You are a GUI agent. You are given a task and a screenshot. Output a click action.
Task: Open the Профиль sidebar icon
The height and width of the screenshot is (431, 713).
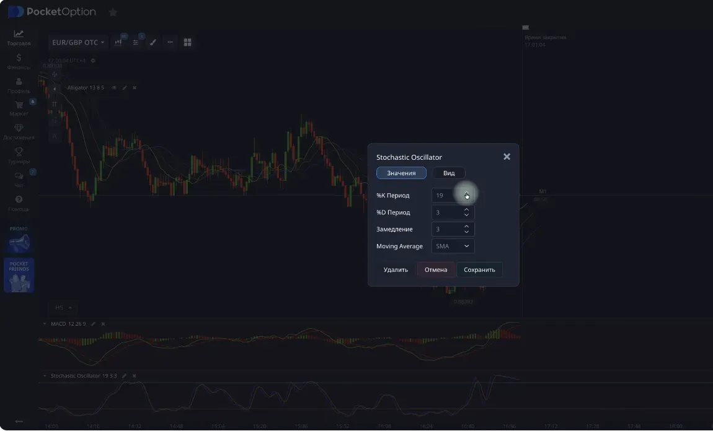pos(19,82)
